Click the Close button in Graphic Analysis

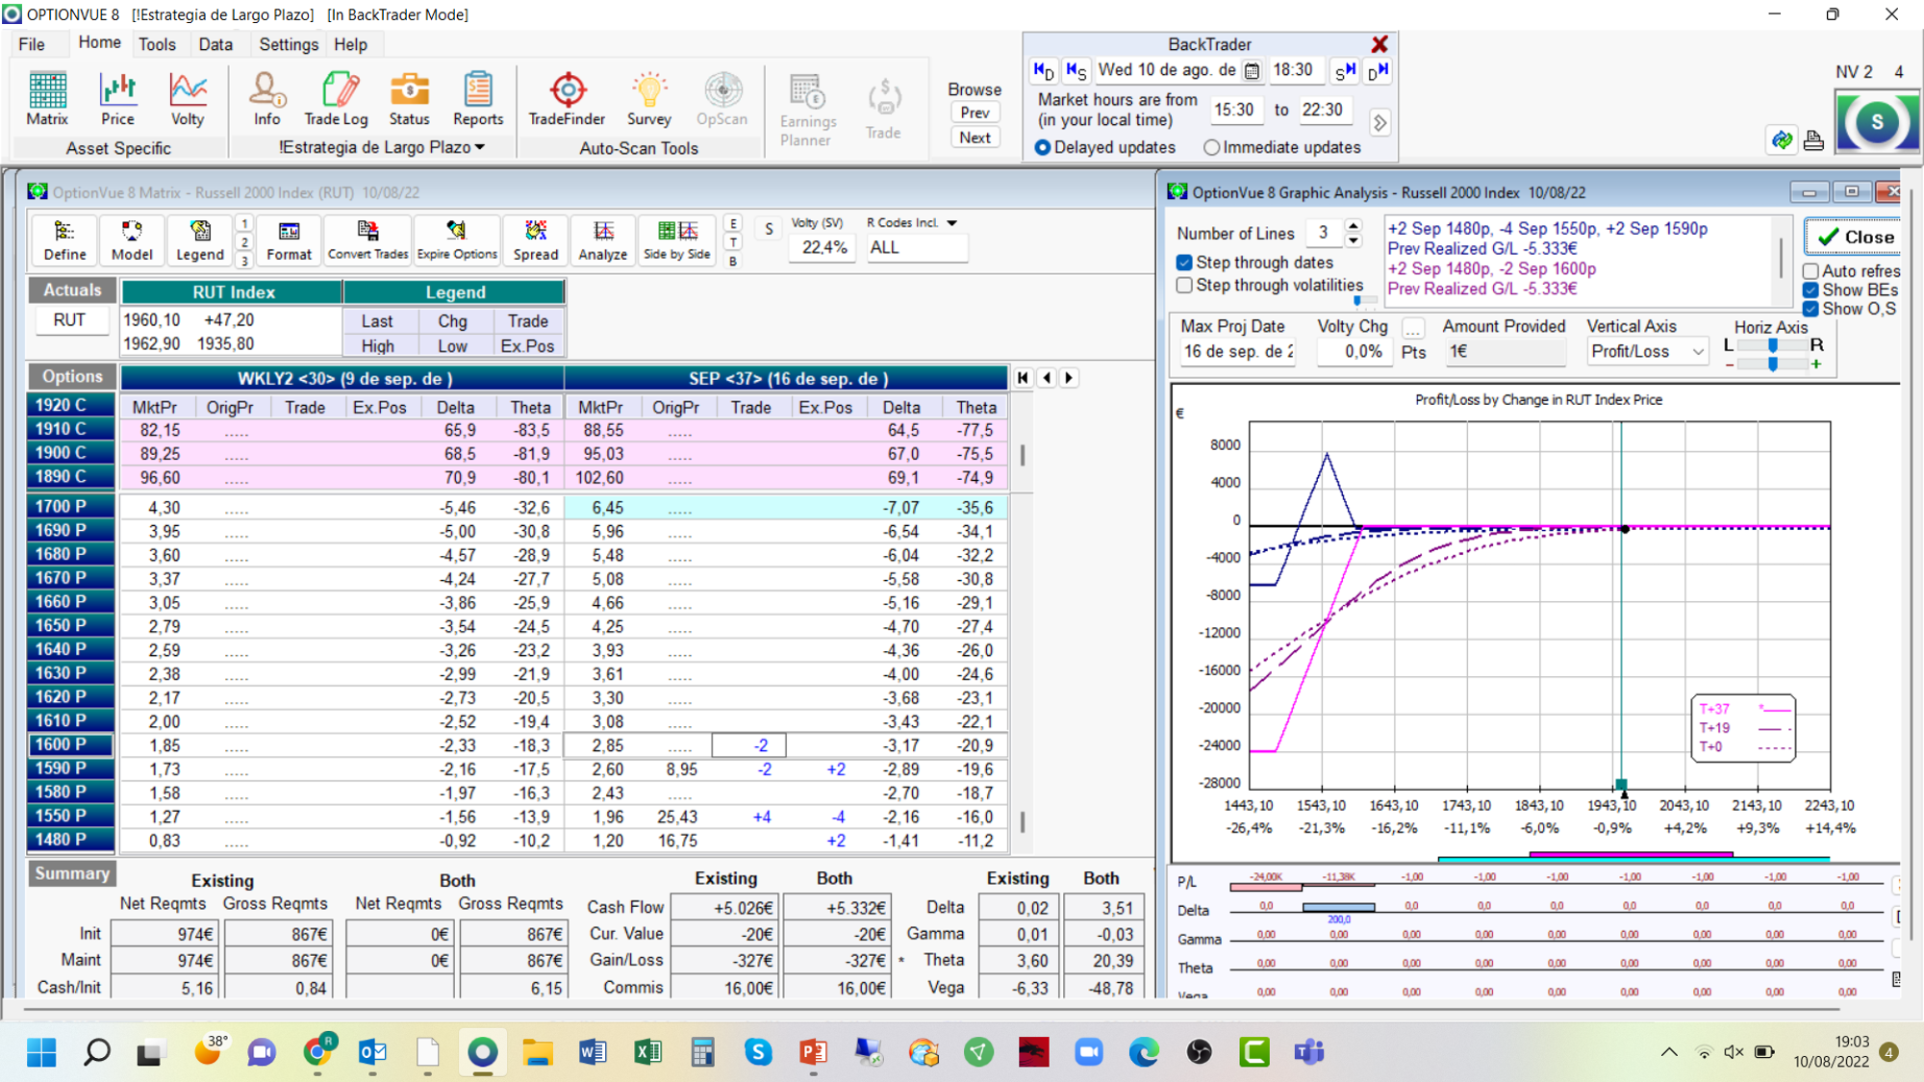tap(1854, 237)
